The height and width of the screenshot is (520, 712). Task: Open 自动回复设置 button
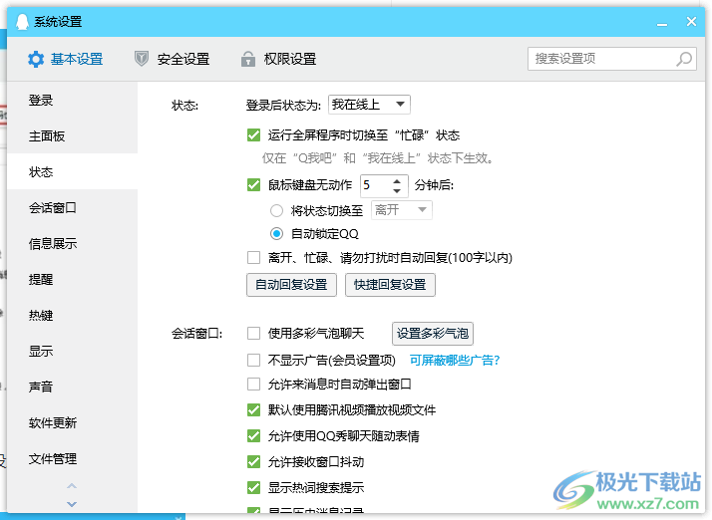[291, 285]
